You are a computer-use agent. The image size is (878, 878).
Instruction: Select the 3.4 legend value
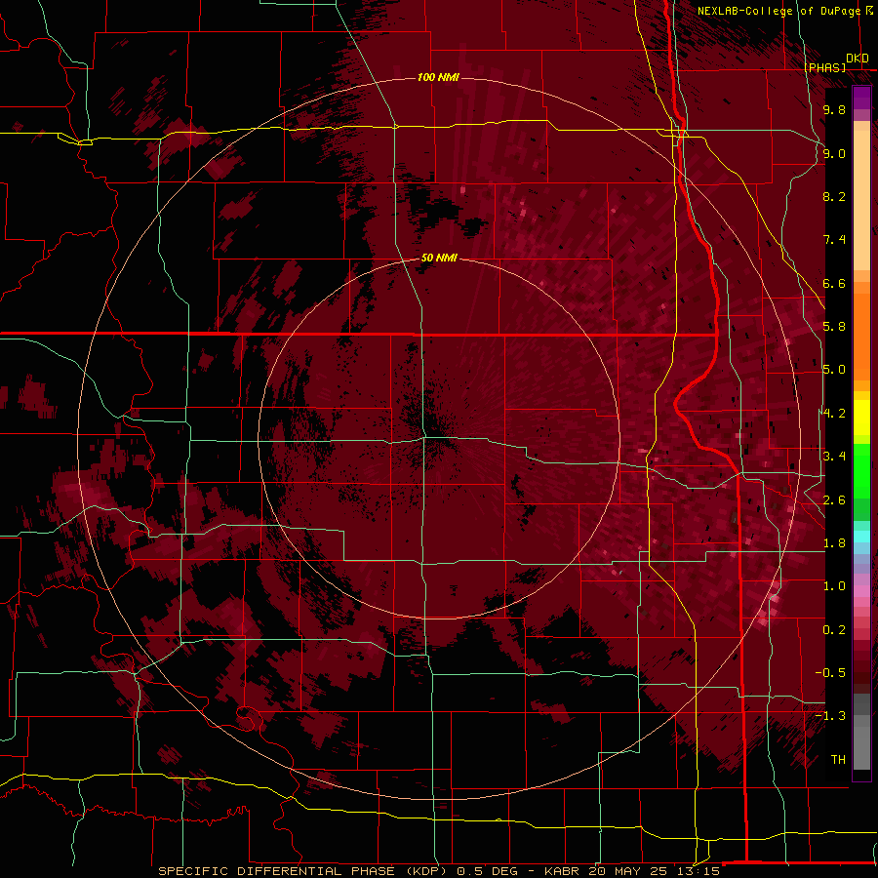(x=834, y=457)
